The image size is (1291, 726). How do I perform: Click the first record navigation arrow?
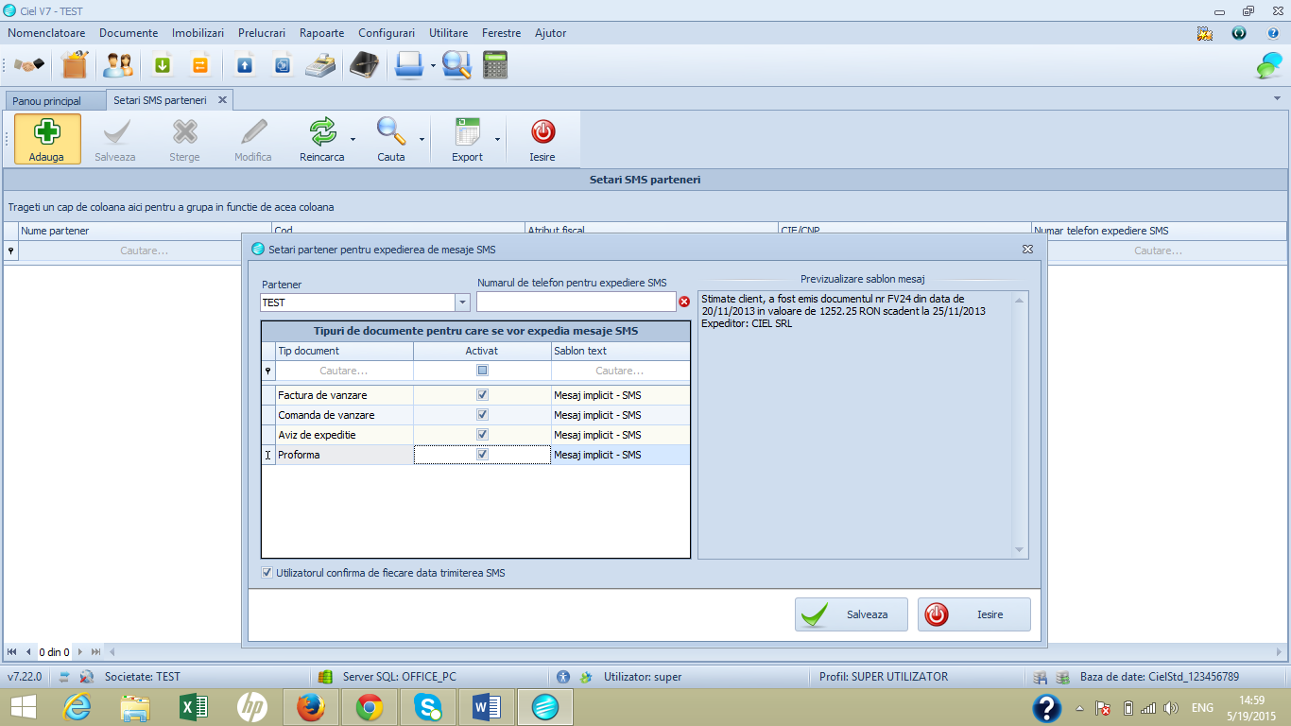(x=12, y=652)
